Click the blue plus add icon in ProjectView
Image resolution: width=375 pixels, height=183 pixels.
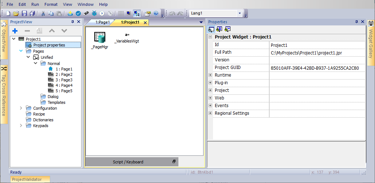coord(15,30)
